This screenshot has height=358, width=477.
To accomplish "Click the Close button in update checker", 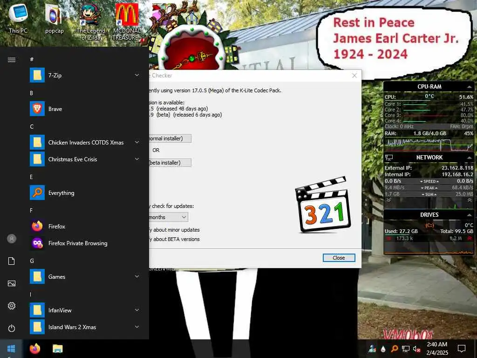I will (339, 258).
